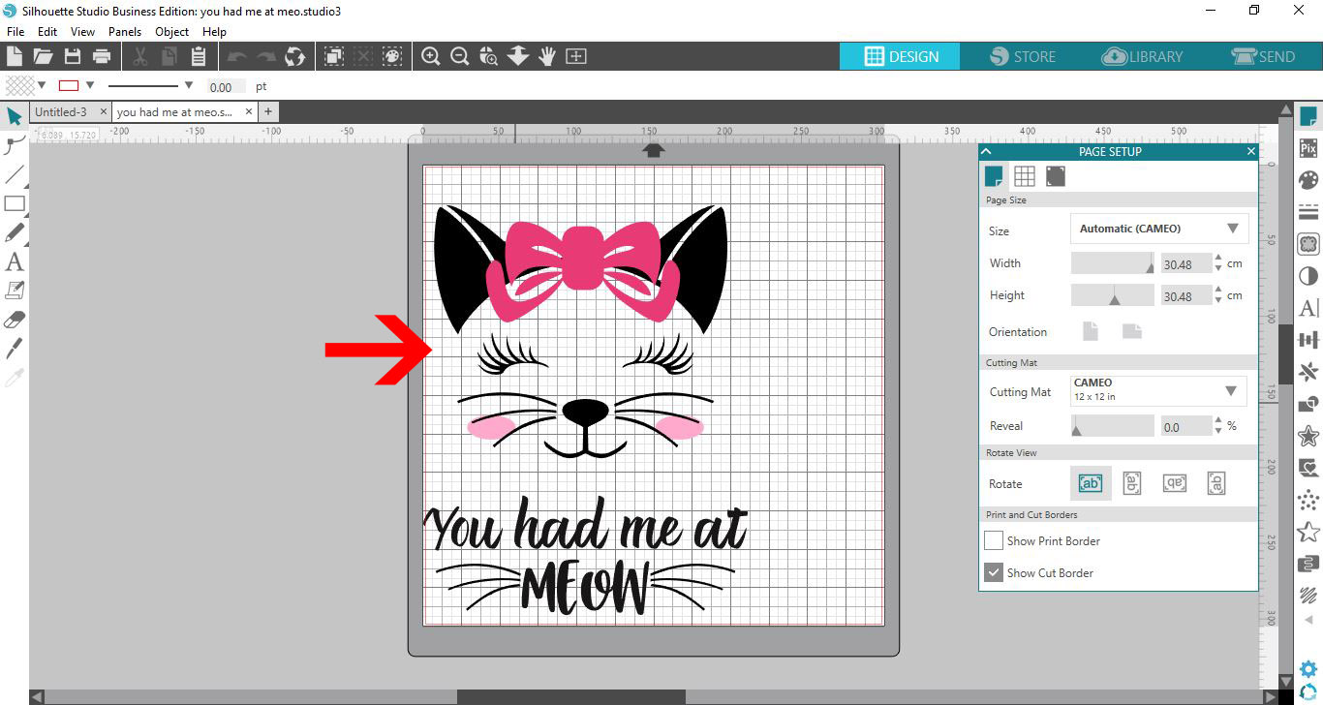1323x705 pixels.
Task: Choose the Line drawing tool
Action: tap(15, 174)
